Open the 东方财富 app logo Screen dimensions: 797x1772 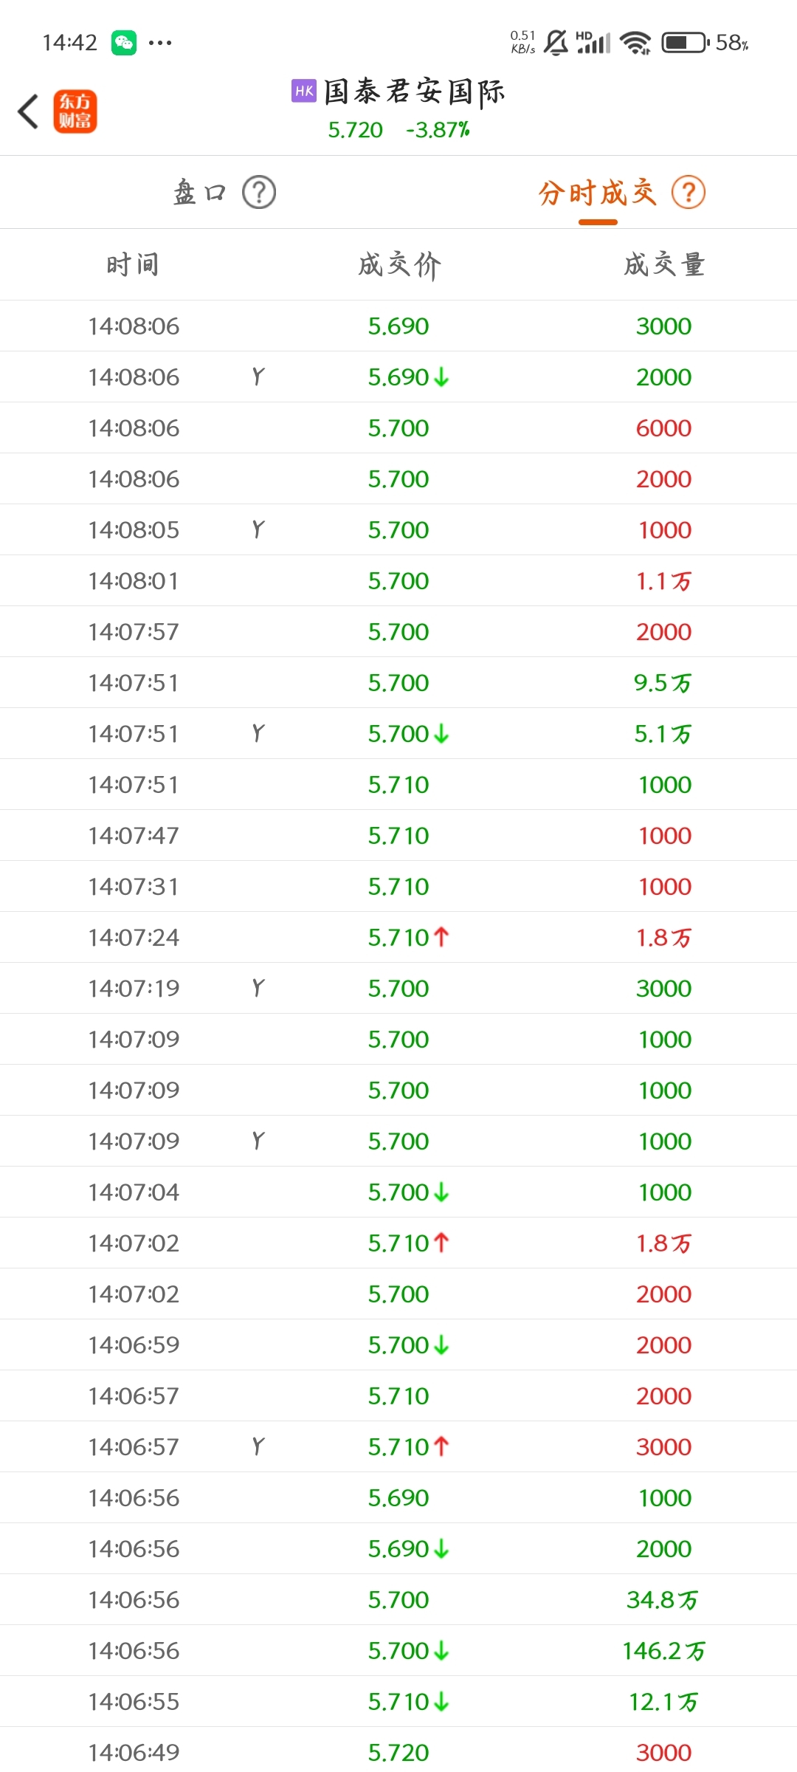click(x=75, y=111)
